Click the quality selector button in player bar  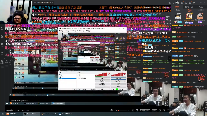pyautogui.click(x=145, y=110)
